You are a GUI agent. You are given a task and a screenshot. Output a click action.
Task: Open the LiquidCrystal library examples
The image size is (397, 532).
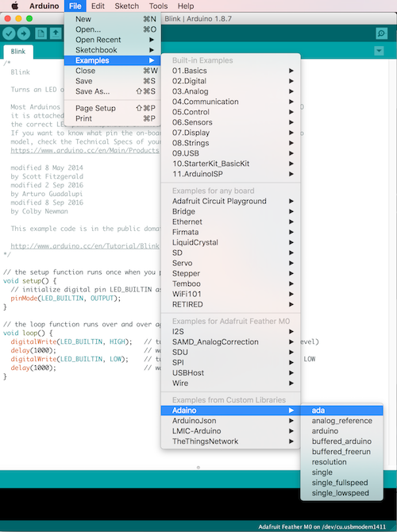click(231, 242)
